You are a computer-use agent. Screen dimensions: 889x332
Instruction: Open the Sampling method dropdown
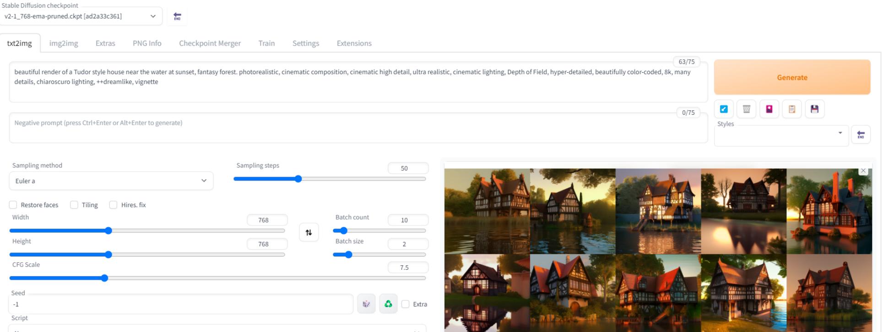click(111, 181)
